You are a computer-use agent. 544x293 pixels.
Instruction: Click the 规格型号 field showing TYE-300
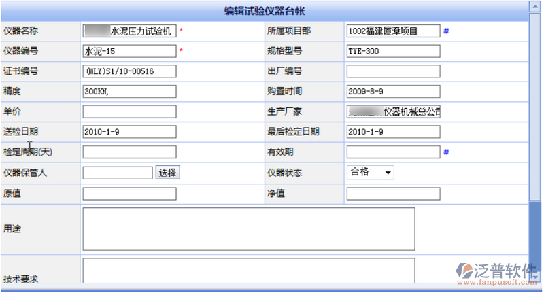pyautogui.click(x=393, y=51)
